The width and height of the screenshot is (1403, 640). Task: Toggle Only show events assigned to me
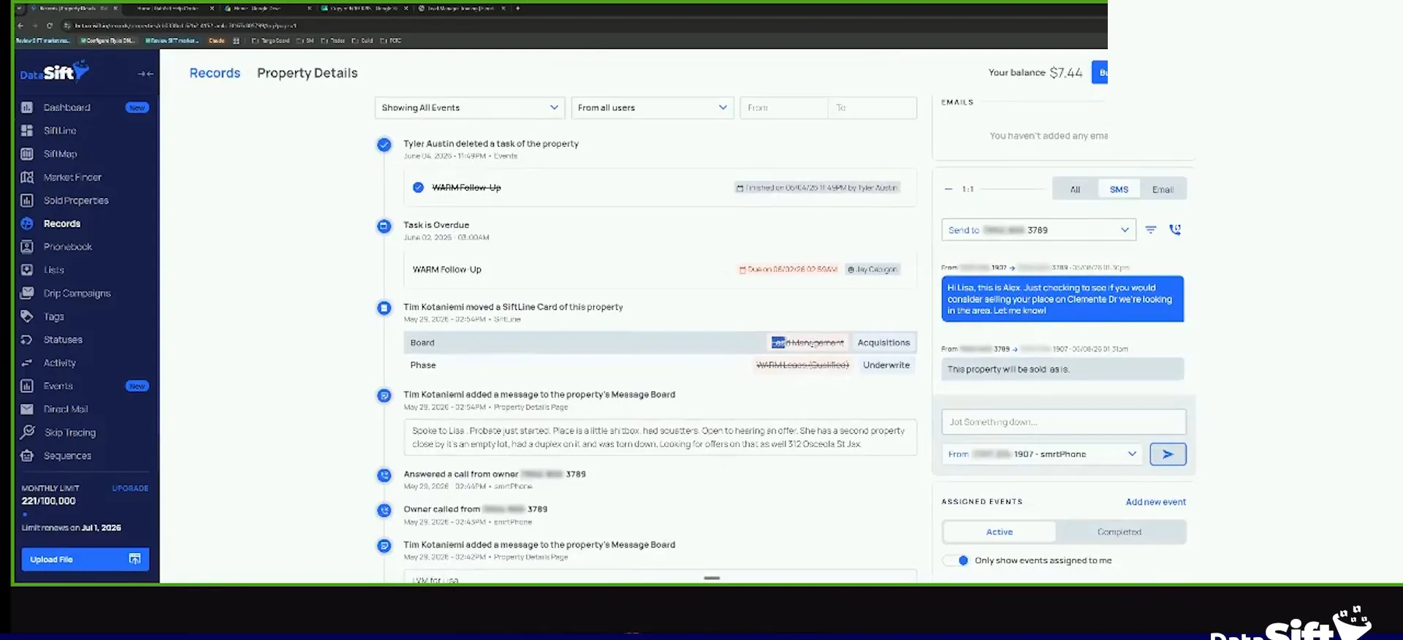tap(957, 560)
